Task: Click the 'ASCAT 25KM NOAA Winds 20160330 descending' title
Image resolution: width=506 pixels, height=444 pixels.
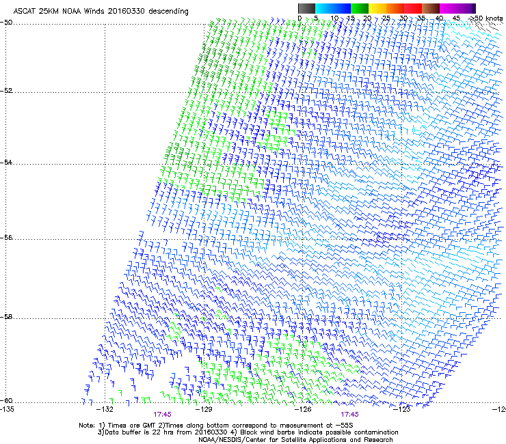Action: (101, 12)
